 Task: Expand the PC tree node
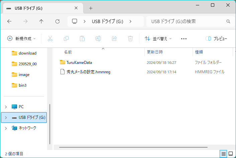tap(6, 107)
